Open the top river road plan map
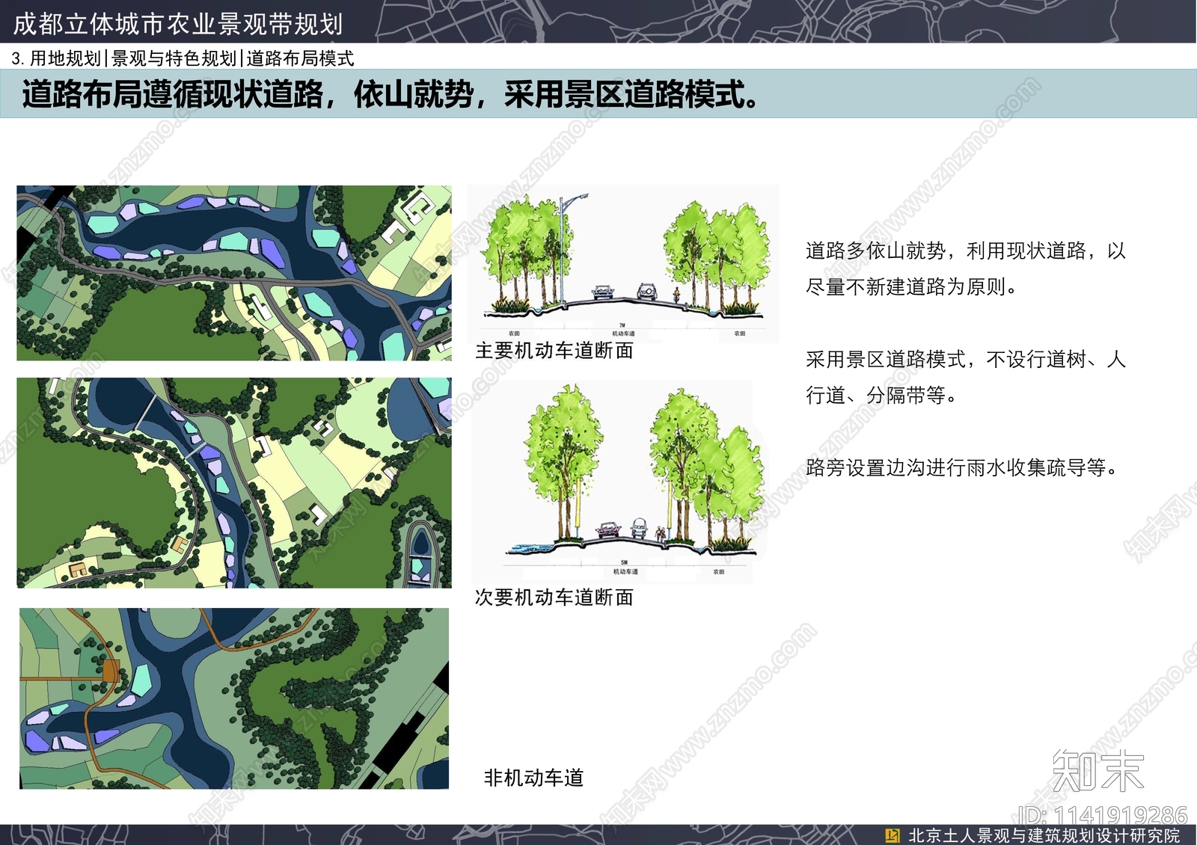 pyautogui.click(x=234, y=273)
